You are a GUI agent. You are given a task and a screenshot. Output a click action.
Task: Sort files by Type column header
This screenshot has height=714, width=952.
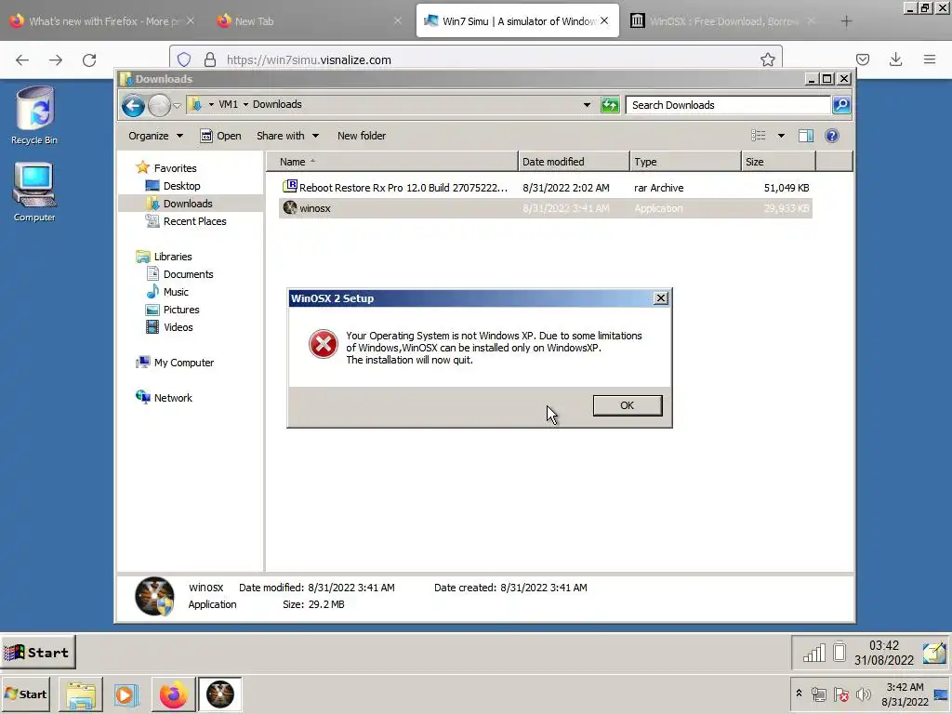685,162
